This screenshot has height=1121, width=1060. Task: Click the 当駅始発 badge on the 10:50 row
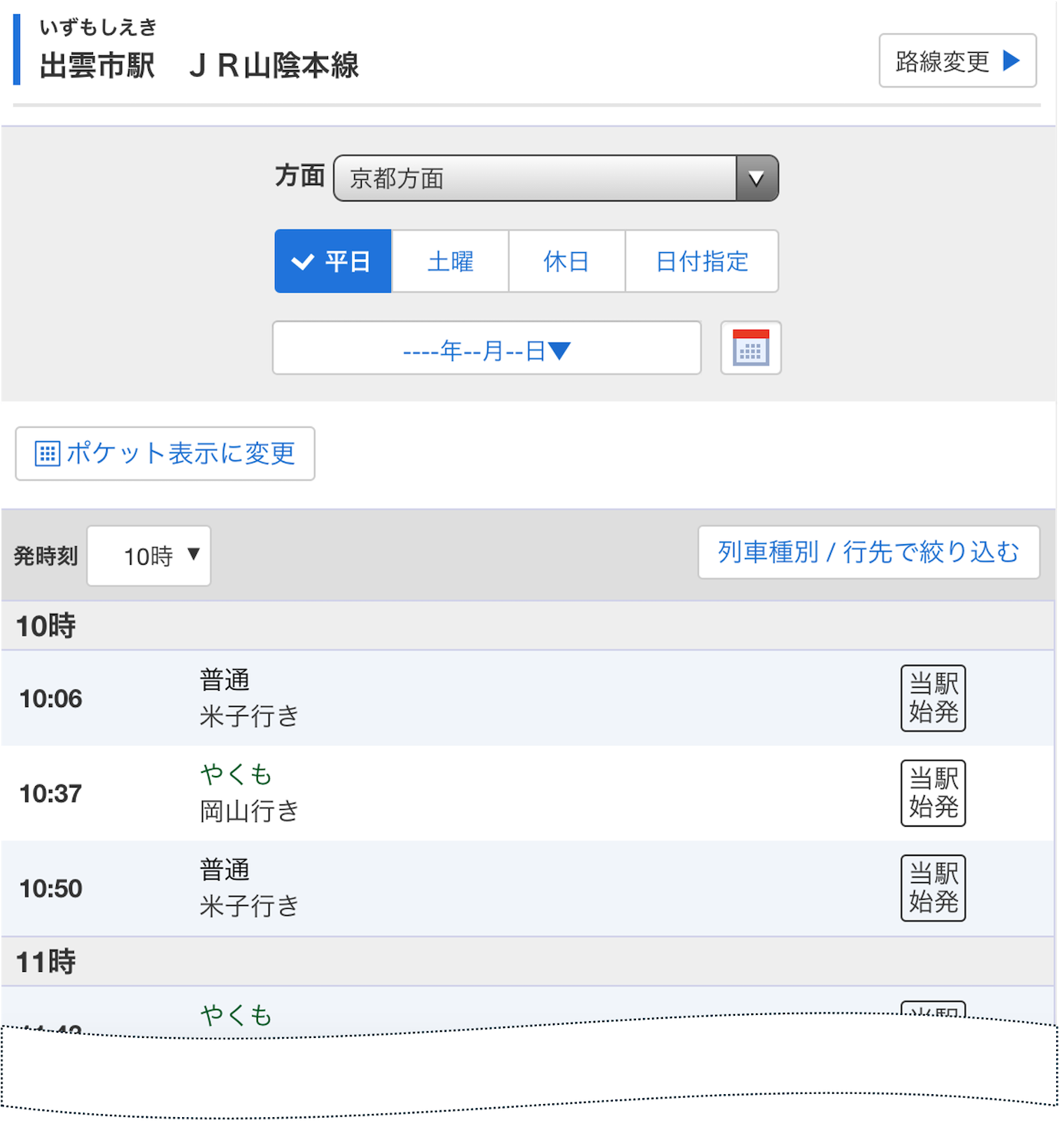coord(932,887)
